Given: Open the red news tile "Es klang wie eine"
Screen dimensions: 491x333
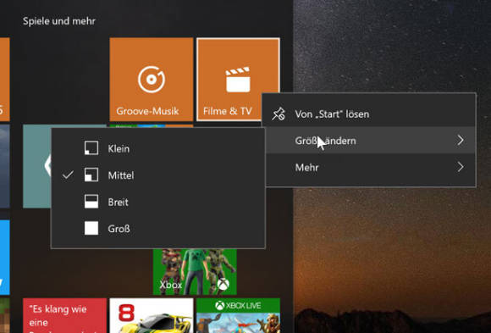Looking at the screenshot, I should pyautogui.click(x=64, y=315).
